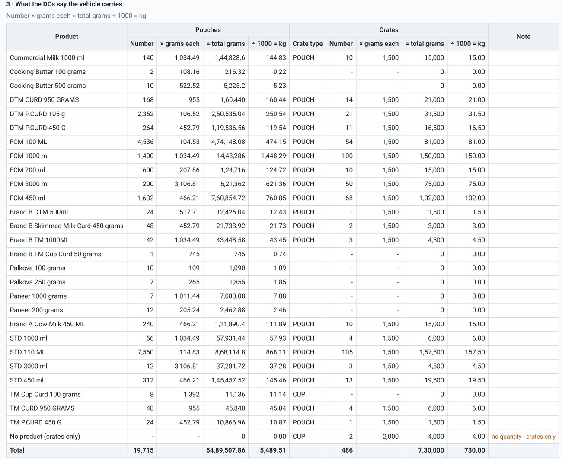Image resolution: width=562 pixels, height=459 pixels.
Task: Select kg value 1,448.29 for FCM 1000 ml
Action: (273, 156)
